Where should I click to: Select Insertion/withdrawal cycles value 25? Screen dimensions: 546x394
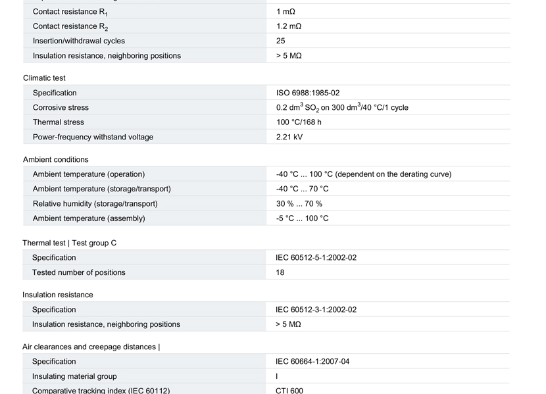coord(281,41)
